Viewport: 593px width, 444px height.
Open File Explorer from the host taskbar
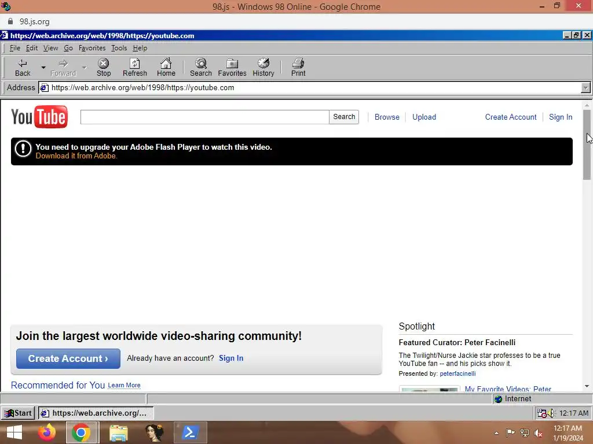[118, 432]
